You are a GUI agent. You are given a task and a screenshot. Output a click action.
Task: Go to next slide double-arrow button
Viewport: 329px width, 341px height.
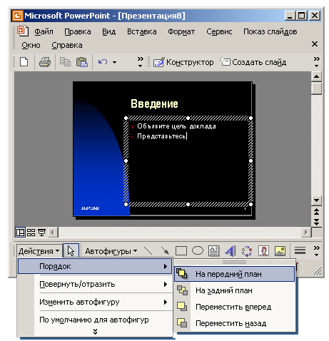(x=316, y=222)
